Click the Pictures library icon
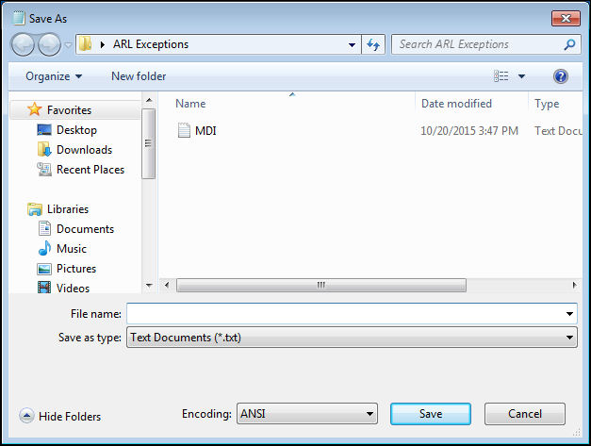Image resolution: width=591 pixels, height=446 pixels. [x=44, y=269]
